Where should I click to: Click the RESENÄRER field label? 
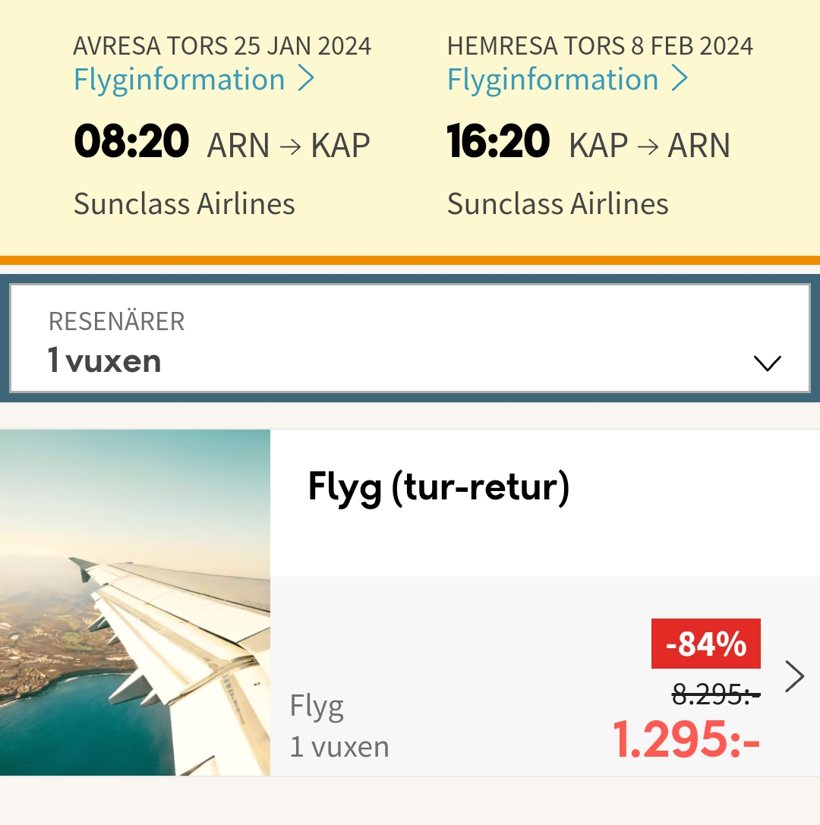click(116, 322)
